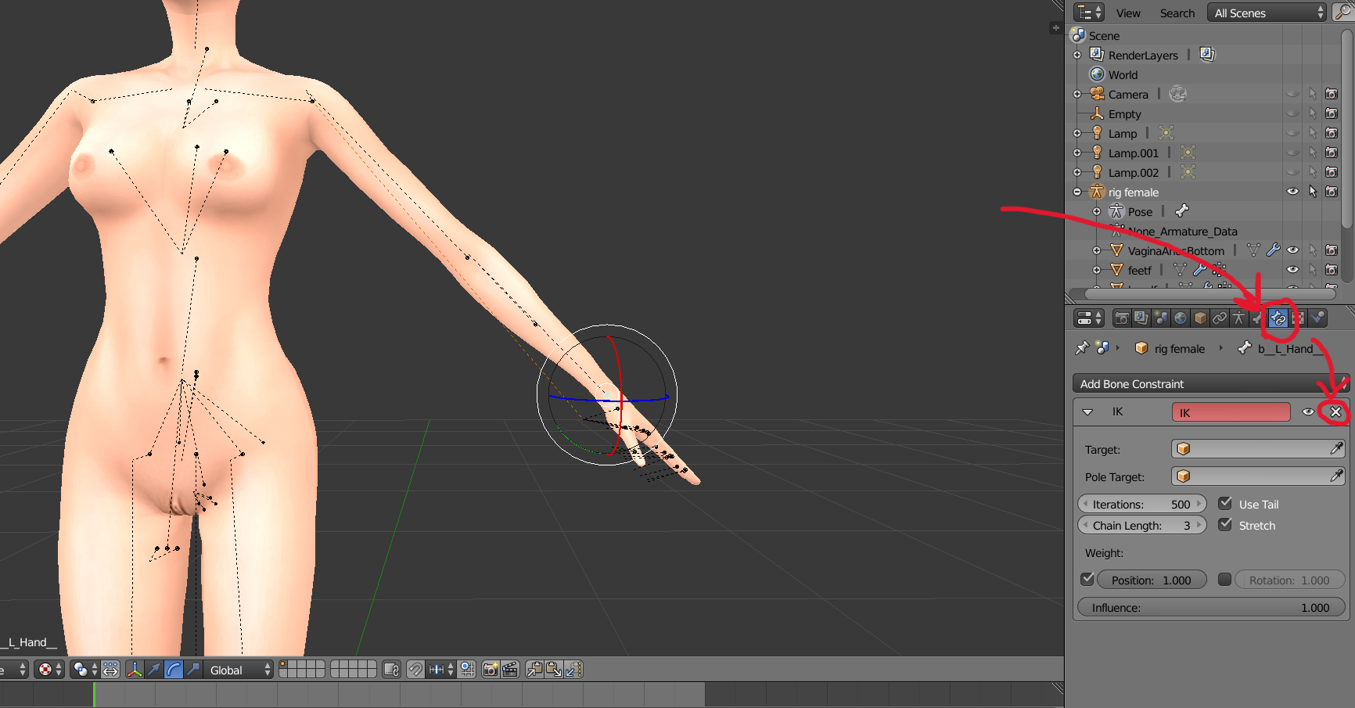Click the Pole Target object field
1355x708 pixels.
click(x=1258, y=476)
